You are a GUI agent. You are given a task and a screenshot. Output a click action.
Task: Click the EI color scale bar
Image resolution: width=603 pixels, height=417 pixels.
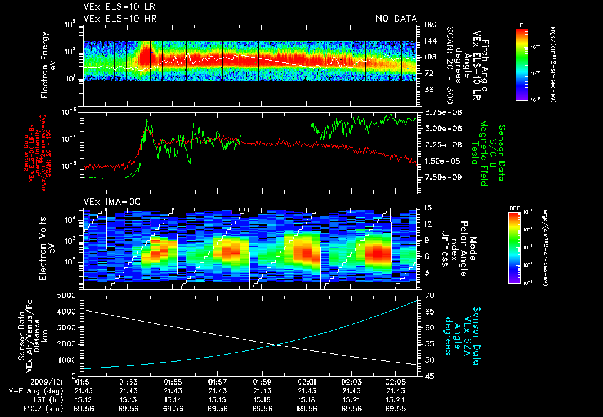(x=522, y=64)
